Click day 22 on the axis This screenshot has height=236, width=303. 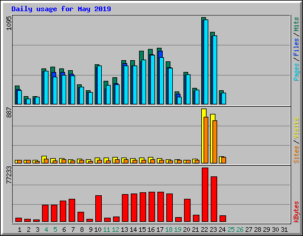coord(204,230)
